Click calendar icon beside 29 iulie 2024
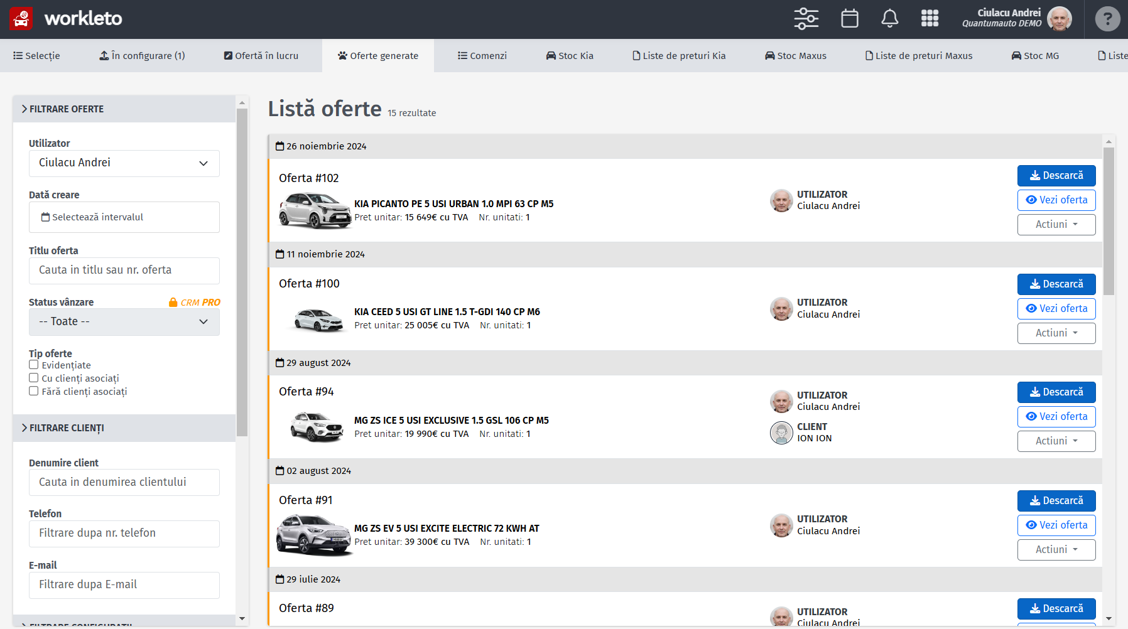The width and height of the screenshot is (1128, 629). 280,579
